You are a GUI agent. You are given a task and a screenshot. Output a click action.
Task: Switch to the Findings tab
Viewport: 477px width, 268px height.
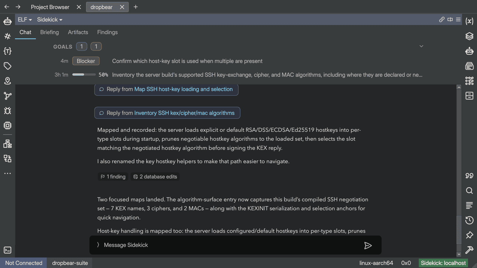(x=107, y=32)
